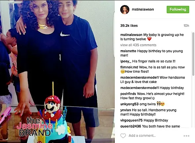
Task: Open filmnoir.md commenter profile
Action: (x=129, y=67)
